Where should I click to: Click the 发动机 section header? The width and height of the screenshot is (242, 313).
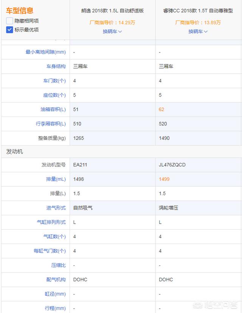pyautogui.click(x=14, y=152)
